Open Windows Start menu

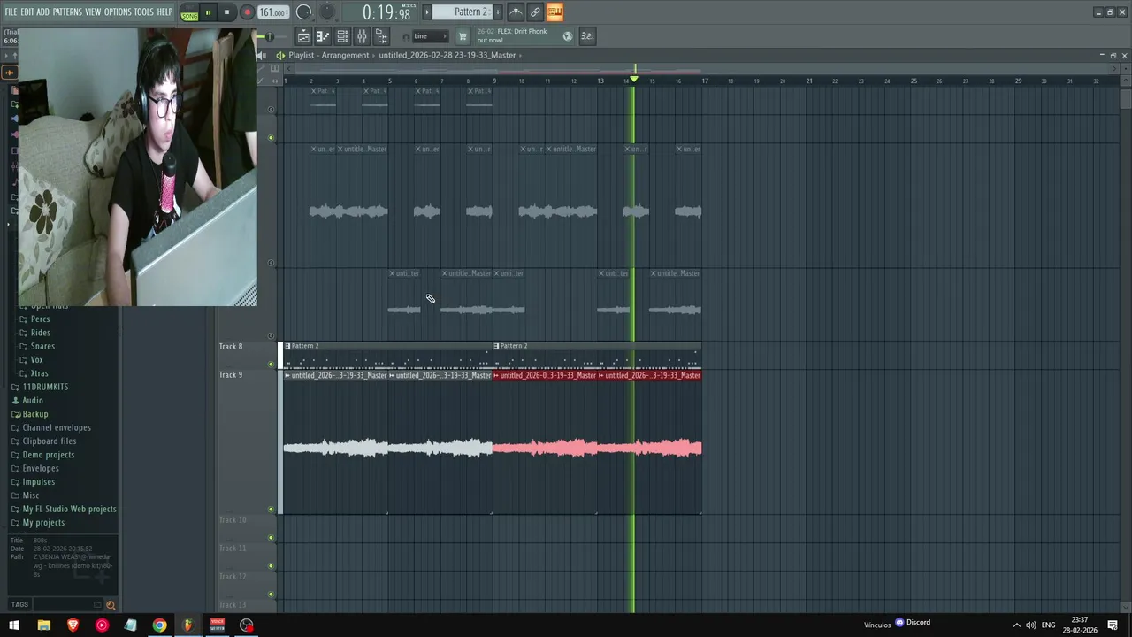point(14,625)
